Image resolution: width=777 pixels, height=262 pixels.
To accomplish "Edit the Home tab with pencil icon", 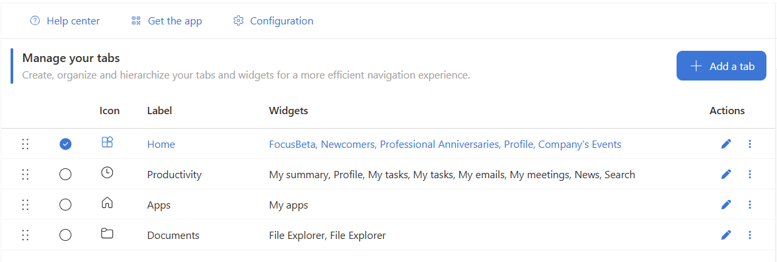I will click(726, 144).
